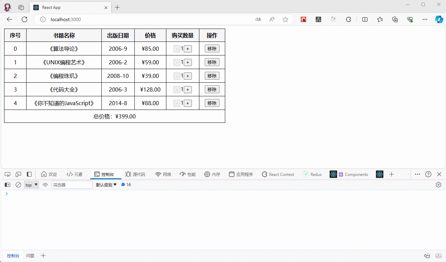
Task: Switch to the 元素 tab
Action: [x=75, y=174]
